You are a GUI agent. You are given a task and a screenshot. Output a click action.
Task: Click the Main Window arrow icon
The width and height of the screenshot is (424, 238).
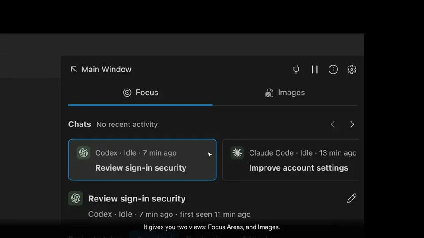pos(74,69)
